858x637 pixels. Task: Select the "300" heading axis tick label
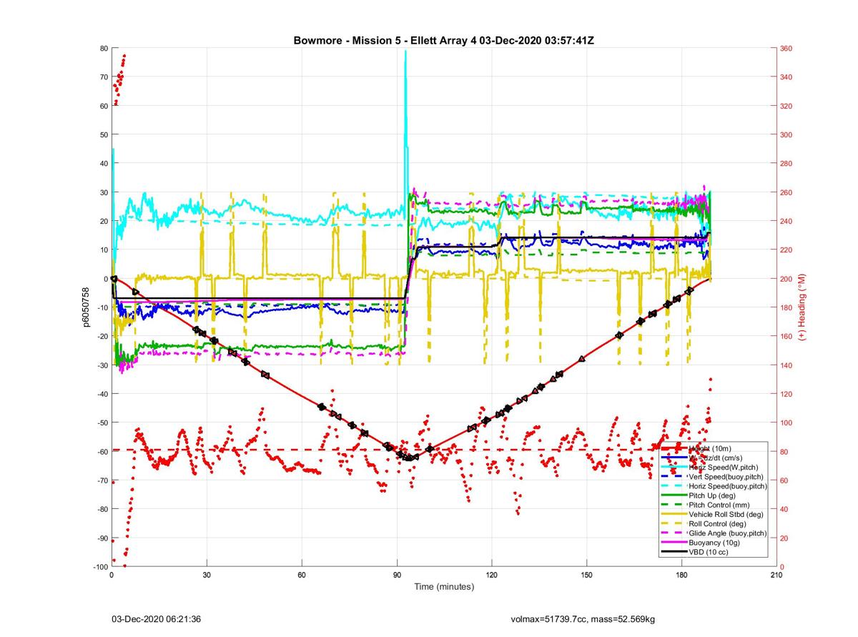pyautogui.click(x=786, y=135)
